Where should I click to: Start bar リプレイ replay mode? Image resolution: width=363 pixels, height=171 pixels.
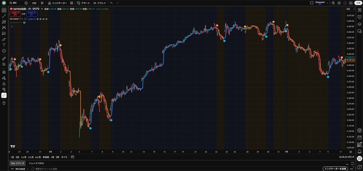coord(99,3)
